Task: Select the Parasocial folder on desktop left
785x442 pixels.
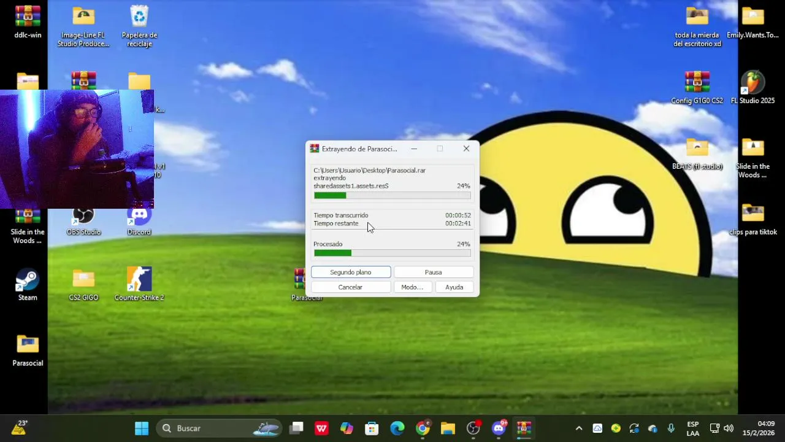Action: click(28, 351)
